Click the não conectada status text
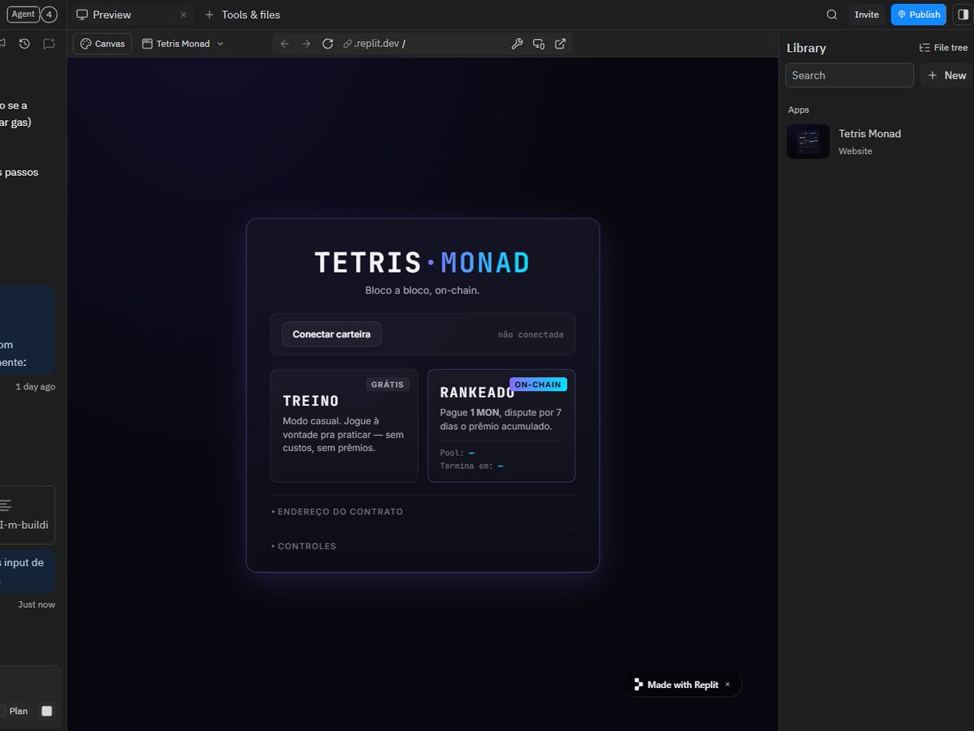This screenshot has width=974, height=731. point(531,334)
